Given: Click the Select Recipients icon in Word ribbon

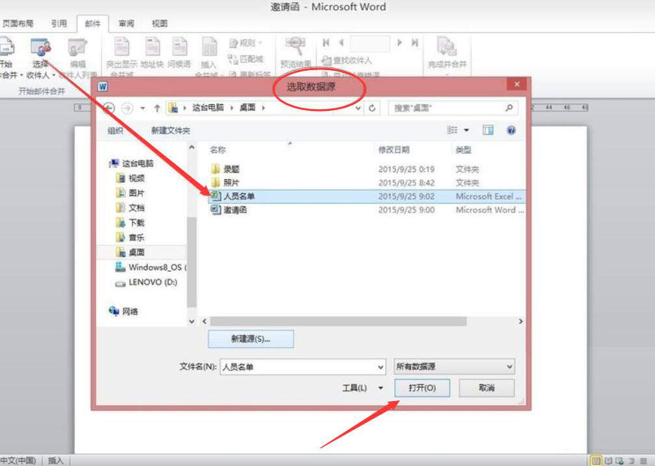Looking at the screenshot, I should tap(41, 47).
